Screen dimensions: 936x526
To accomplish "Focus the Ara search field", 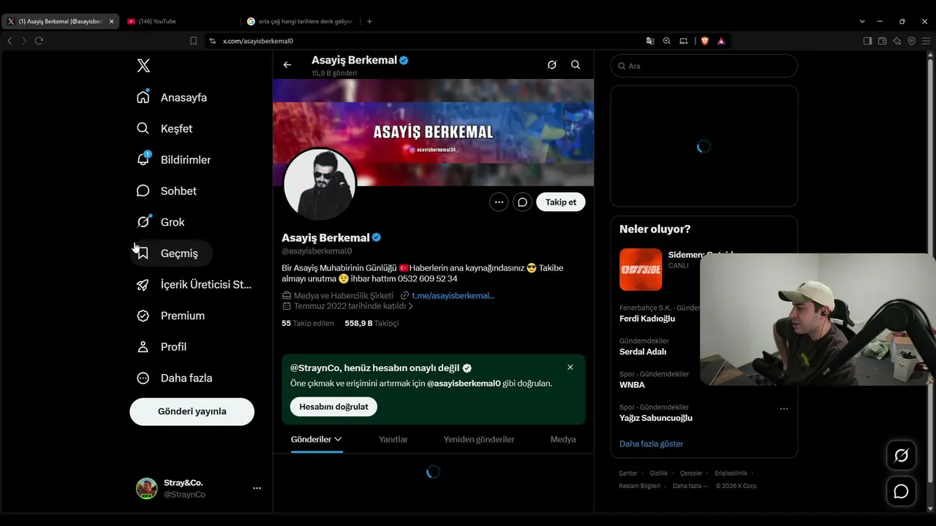I will click(x=704, y=66).
